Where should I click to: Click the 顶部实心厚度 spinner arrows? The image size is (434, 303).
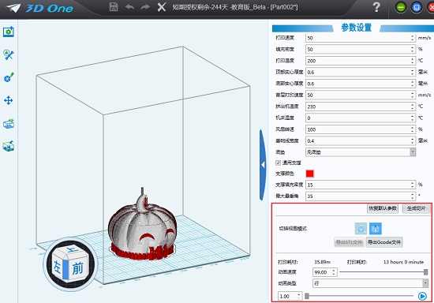413,73
